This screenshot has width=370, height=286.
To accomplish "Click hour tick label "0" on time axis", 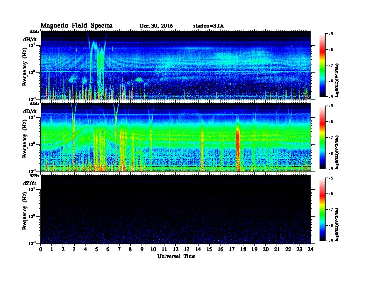I will click(41, 250).
